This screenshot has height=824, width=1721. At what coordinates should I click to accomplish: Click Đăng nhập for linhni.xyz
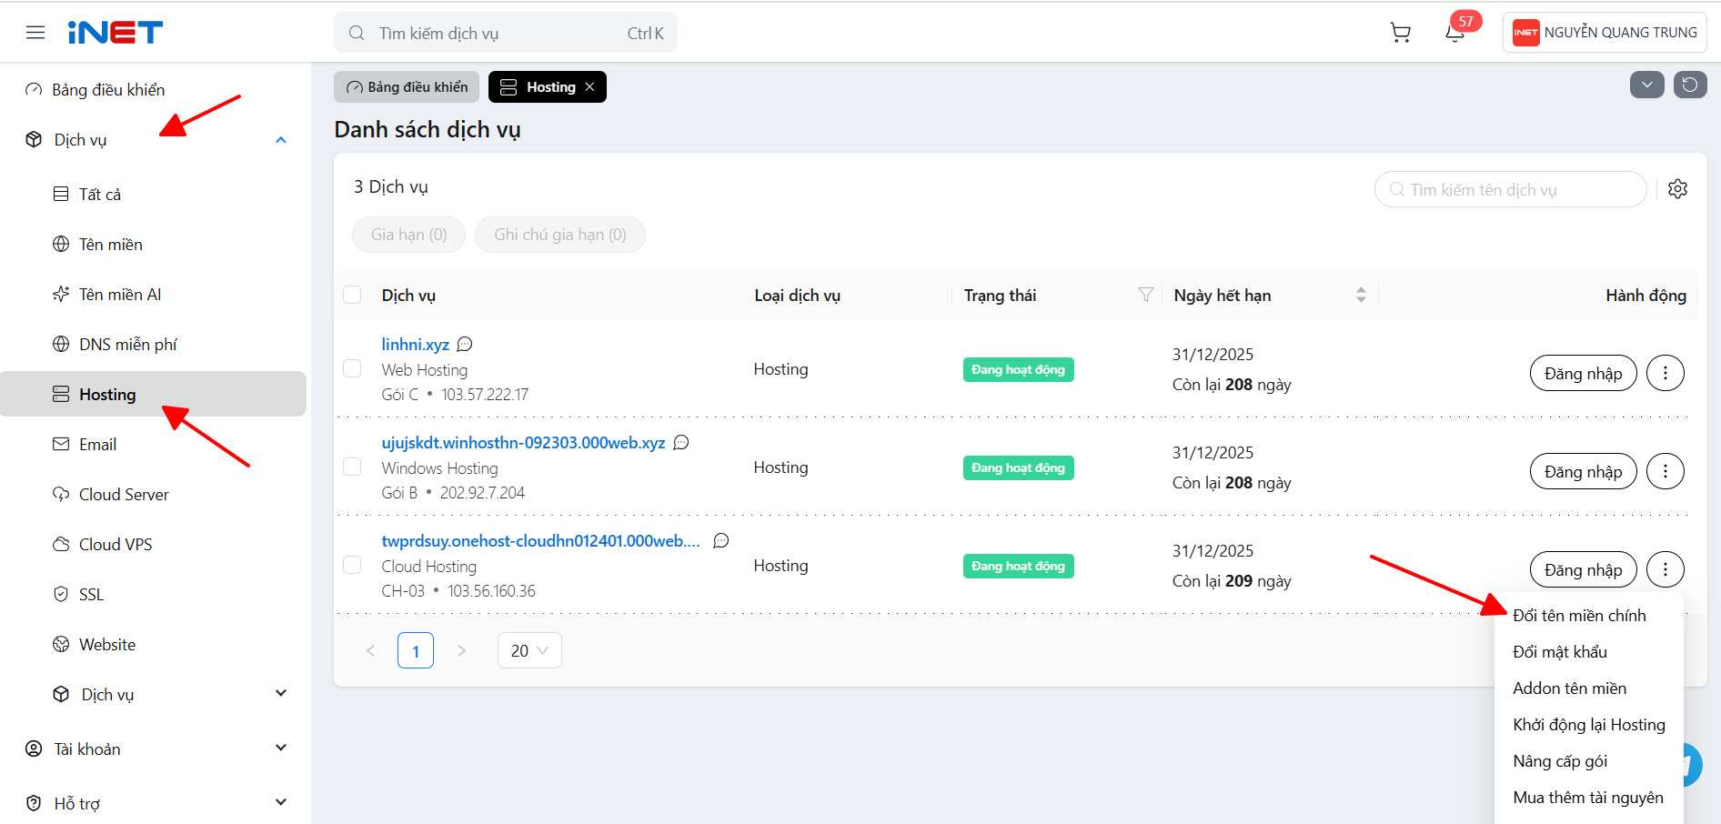(1584, 373)
